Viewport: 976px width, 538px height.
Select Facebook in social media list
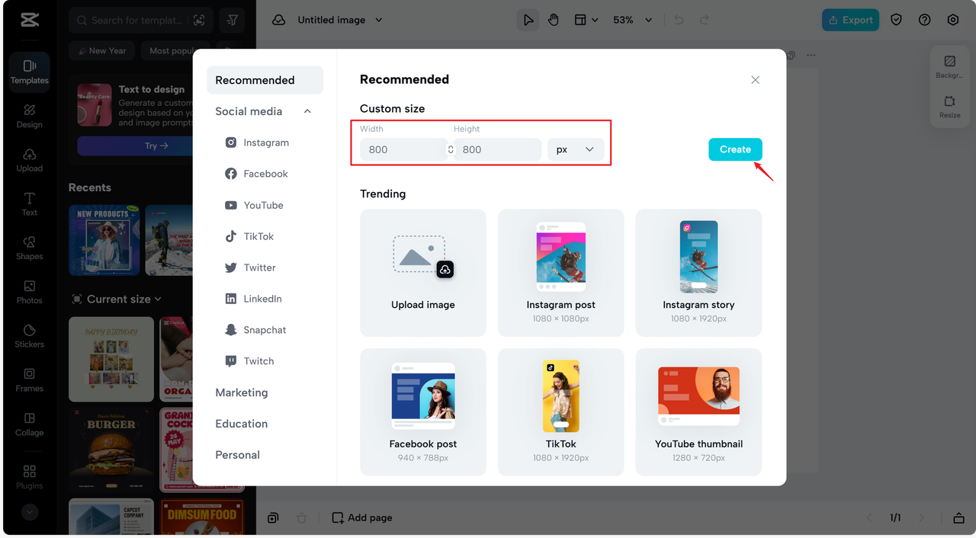(256, 174)
